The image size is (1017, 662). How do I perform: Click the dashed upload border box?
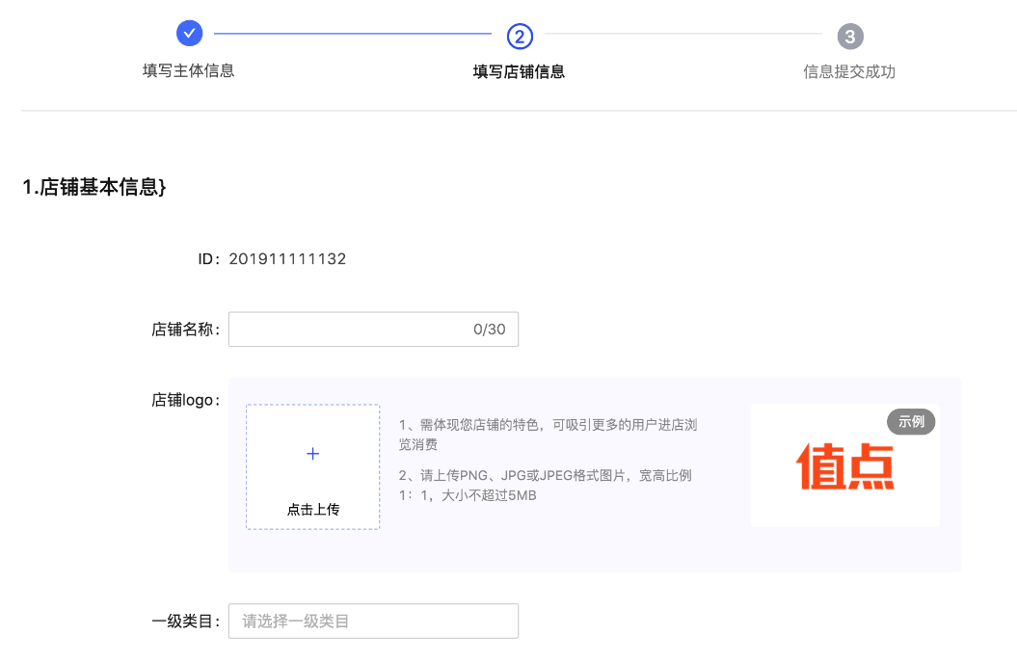tap(311, 466)
